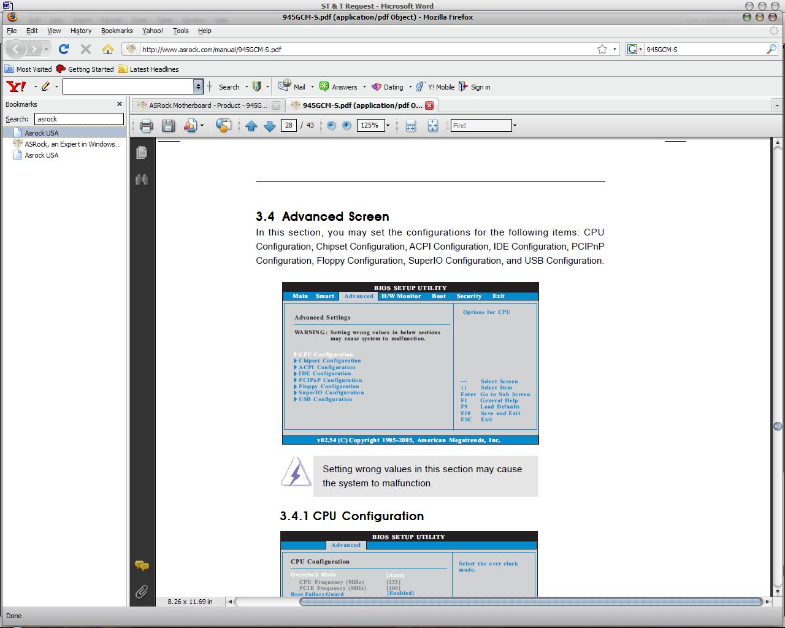Open Most Visited bookmarks button
785x628 pixels.
coord(28,69)
